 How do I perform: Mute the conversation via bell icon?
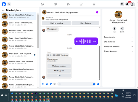coord(115,29)
